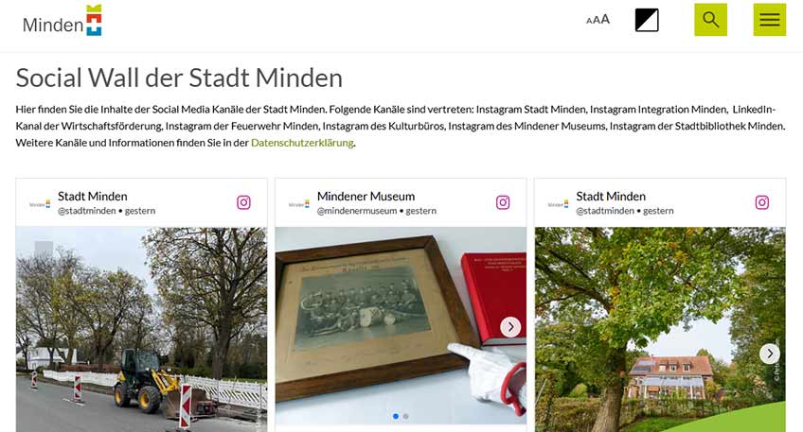Change font size with AAA control
The height and width of the screenshot is (432, 803).
(598, 20)
